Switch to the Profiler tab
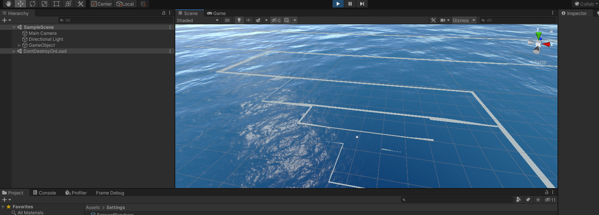 point(76,193)
